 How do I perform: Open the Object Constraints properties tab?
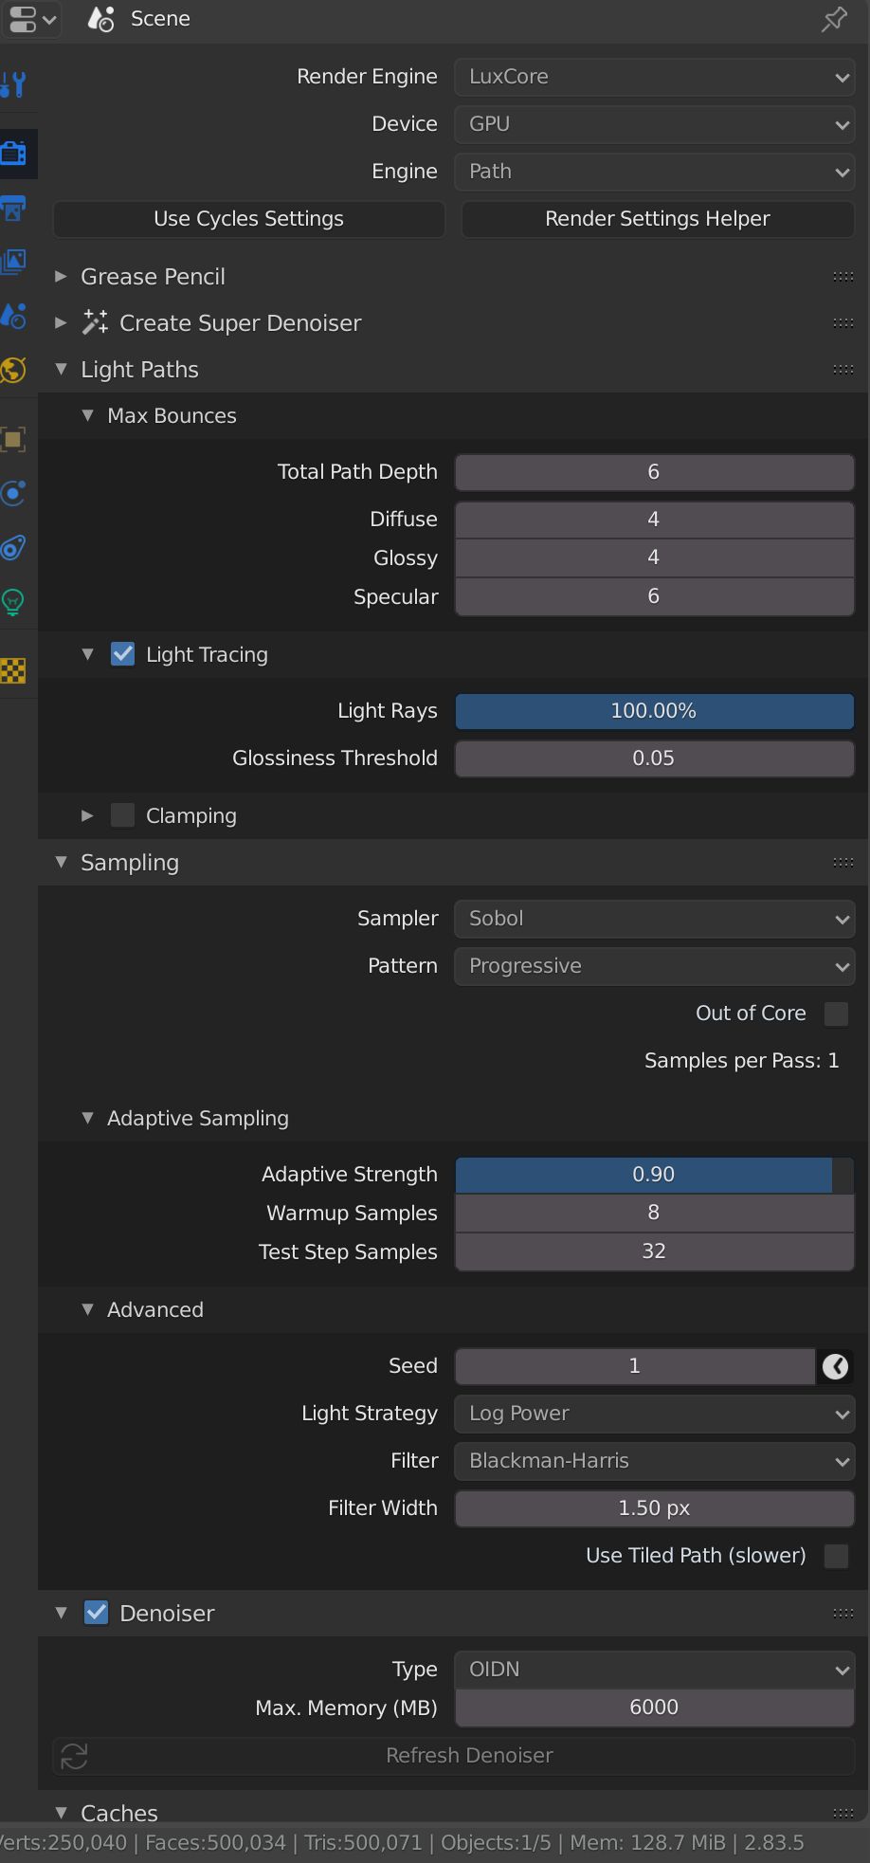(x=13, y=548)
